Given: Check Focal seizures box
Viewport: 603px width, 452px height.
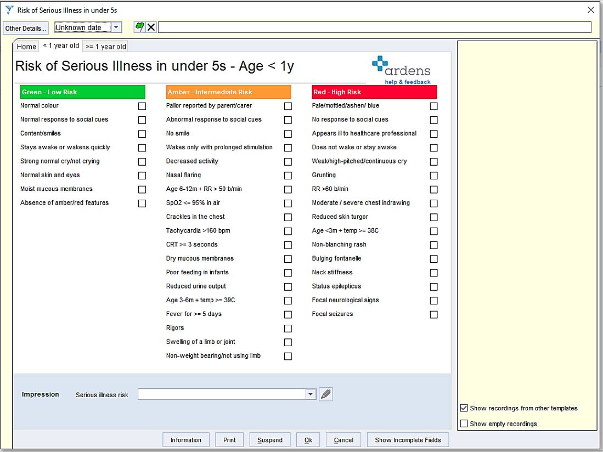Looking at the screenshot, I should coord(434,314).
